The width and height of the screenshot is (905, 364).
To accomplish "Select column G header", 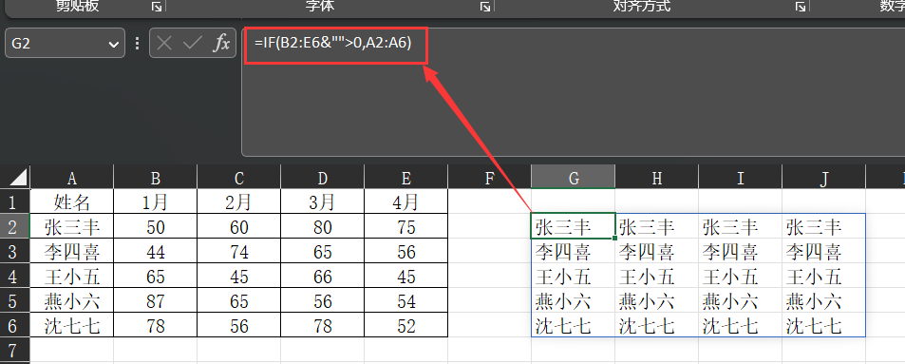I will click(574, 178).
